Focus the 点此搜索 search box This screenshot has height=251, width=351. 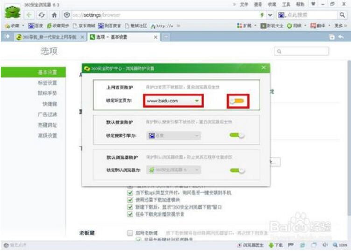[x=311, y=15]
